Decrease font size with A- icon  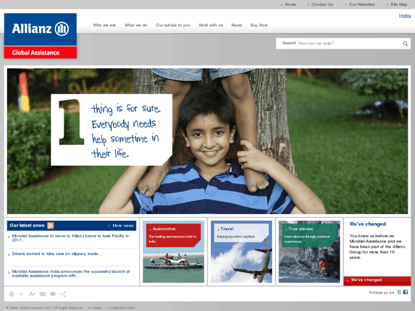coord(22,294)
